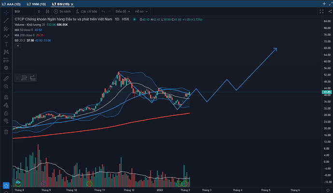333x193 pixels.
Task: Collapse the indicator legend chevron
Action: point(18,46)
